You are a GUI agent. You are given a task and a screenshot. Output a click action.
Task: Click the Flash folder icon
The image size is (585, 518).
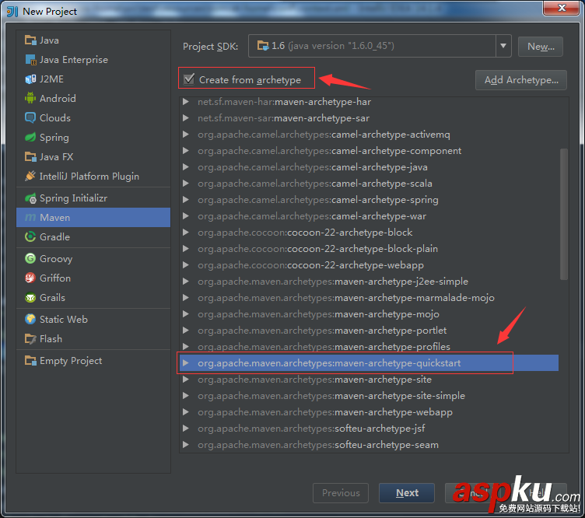[30, 338]
